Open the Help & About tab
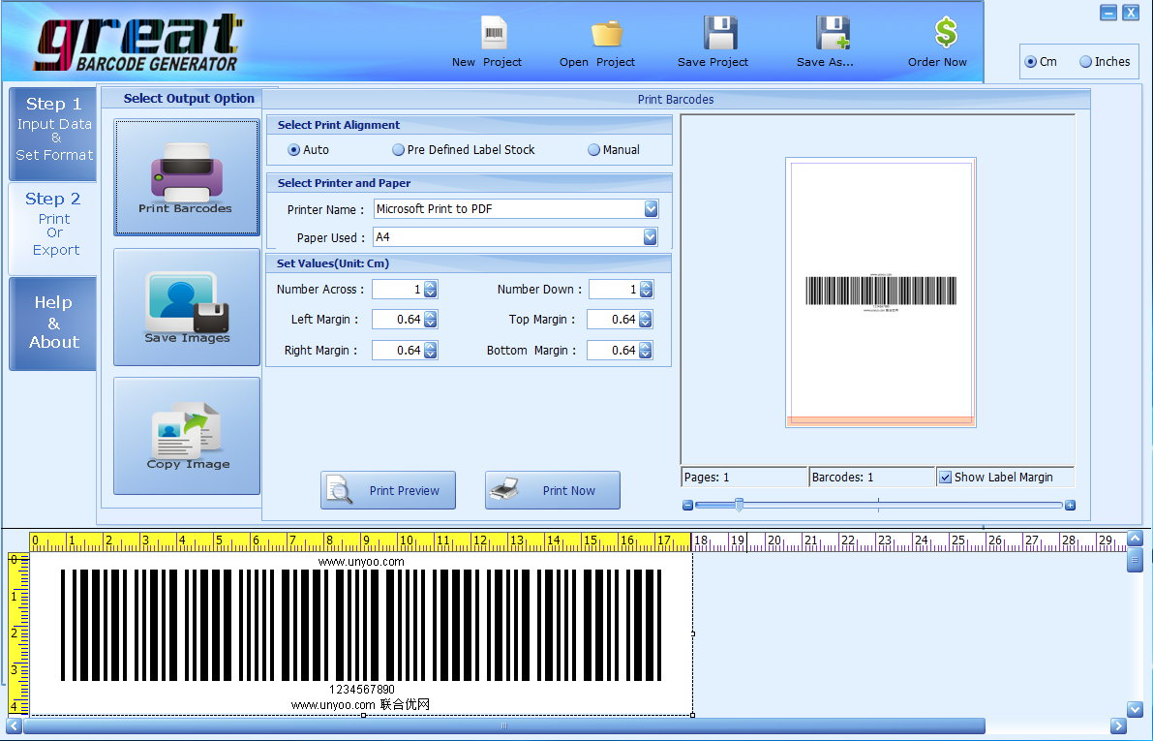This screenshot has width=1153, height=741. (x=53, y=323)
